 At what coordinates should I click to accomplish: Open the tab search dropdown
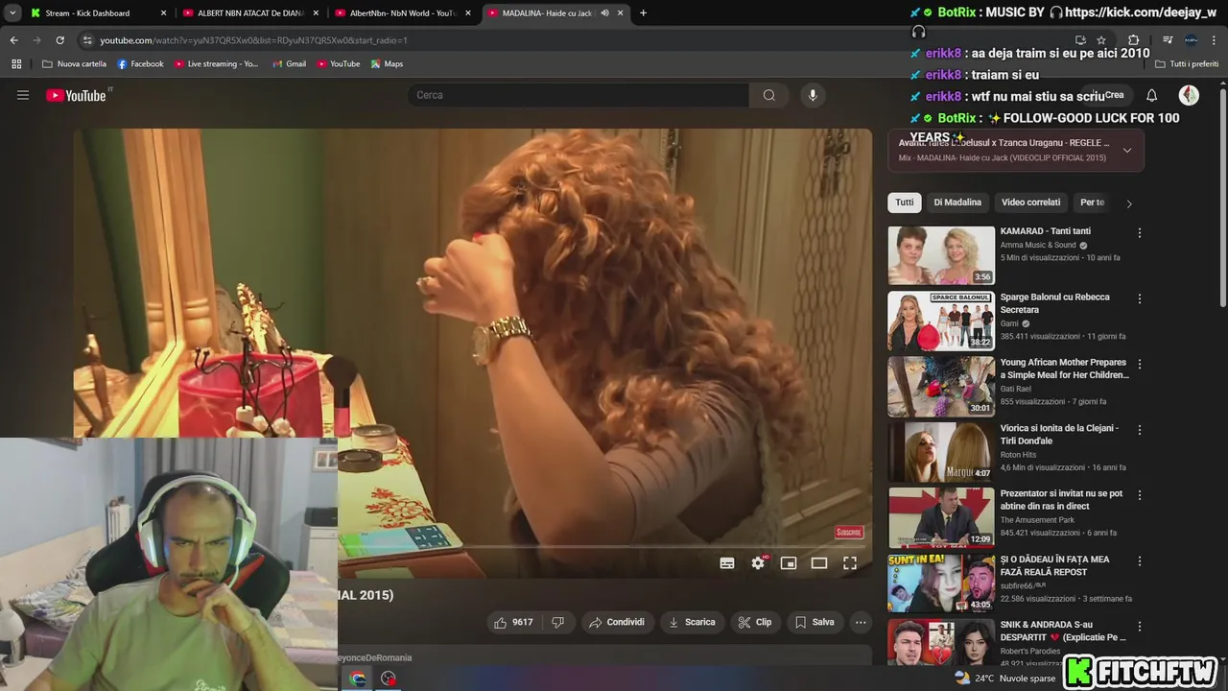click(x=12, y=13)
